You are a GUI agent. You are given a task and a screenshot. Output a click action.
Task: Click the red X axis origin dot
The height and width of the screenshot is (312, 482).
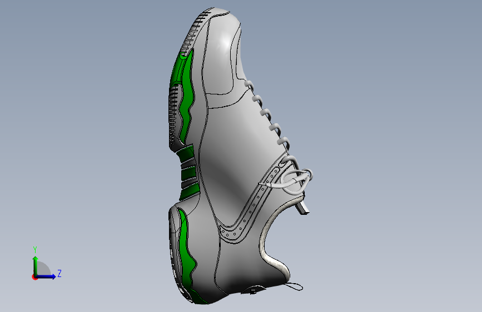click(x=34, y=277)
